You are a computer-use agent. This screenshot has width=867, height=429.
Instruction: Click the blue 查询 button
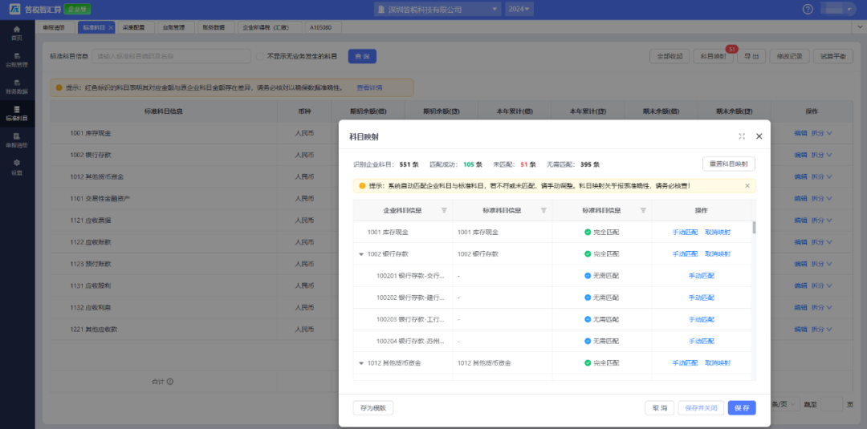point(362,56)
